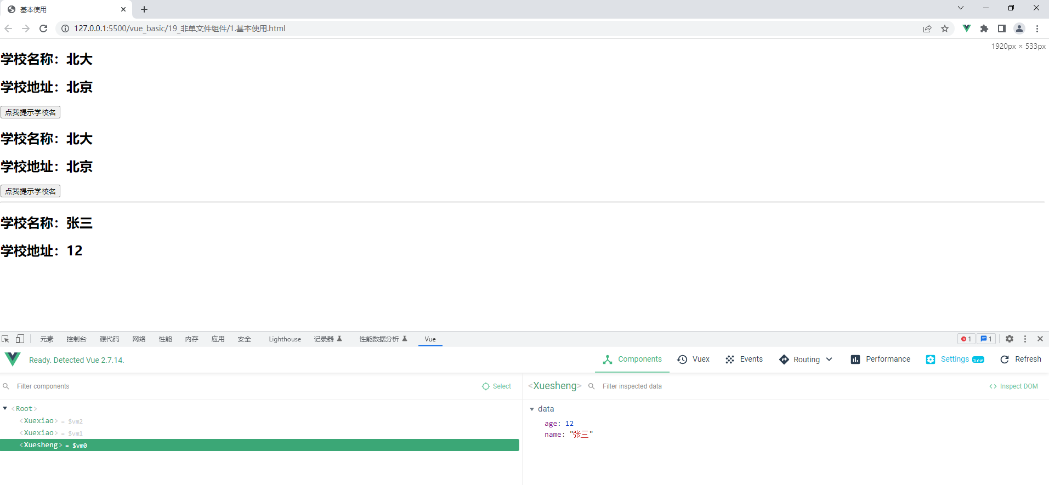Select the Xuesheng $vm0 component
This screenshot has width=1049, height=485.
click(x=260, y=445)
